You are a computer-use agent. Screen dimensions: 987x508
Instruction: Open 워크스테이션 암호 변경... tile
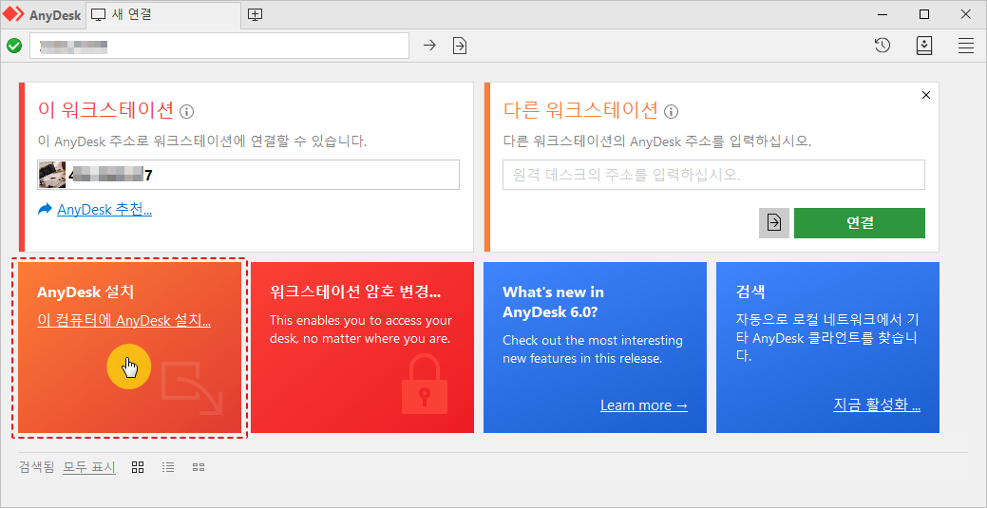tap(363, 348)
